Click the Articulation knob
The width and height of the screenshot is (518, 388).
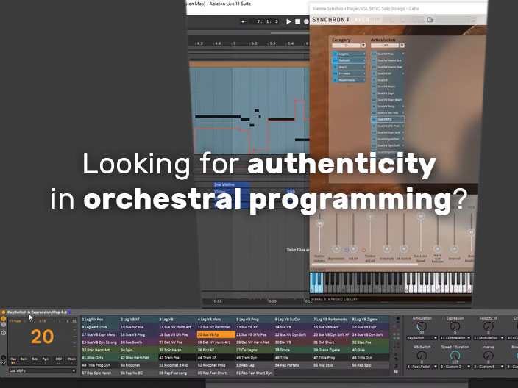422,326
